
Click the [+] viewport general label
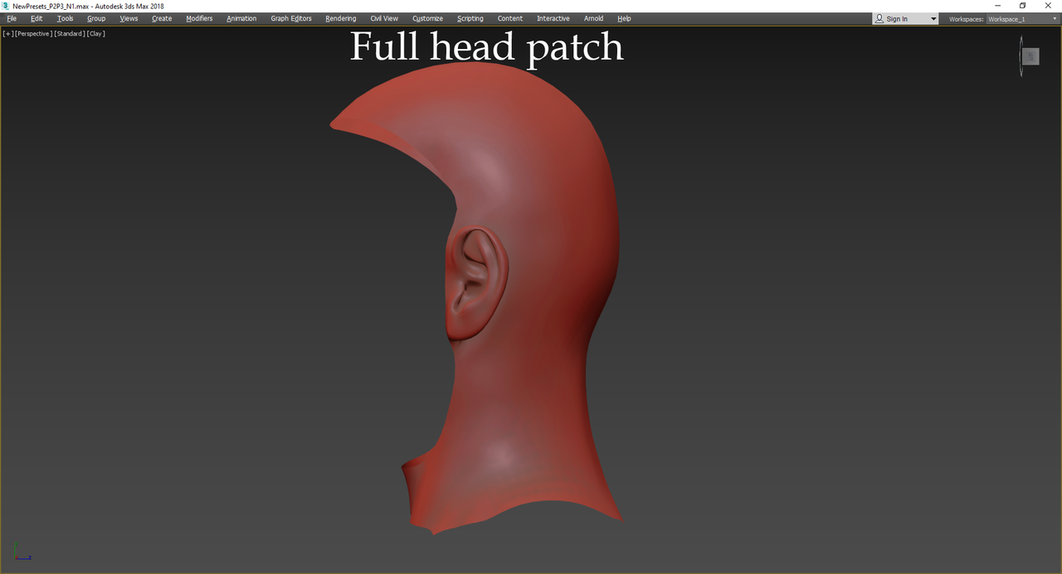(8, 34)
